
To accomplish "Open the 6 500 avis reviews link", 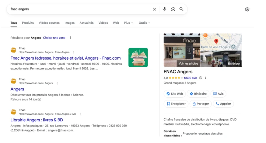I will click(191, 78).
